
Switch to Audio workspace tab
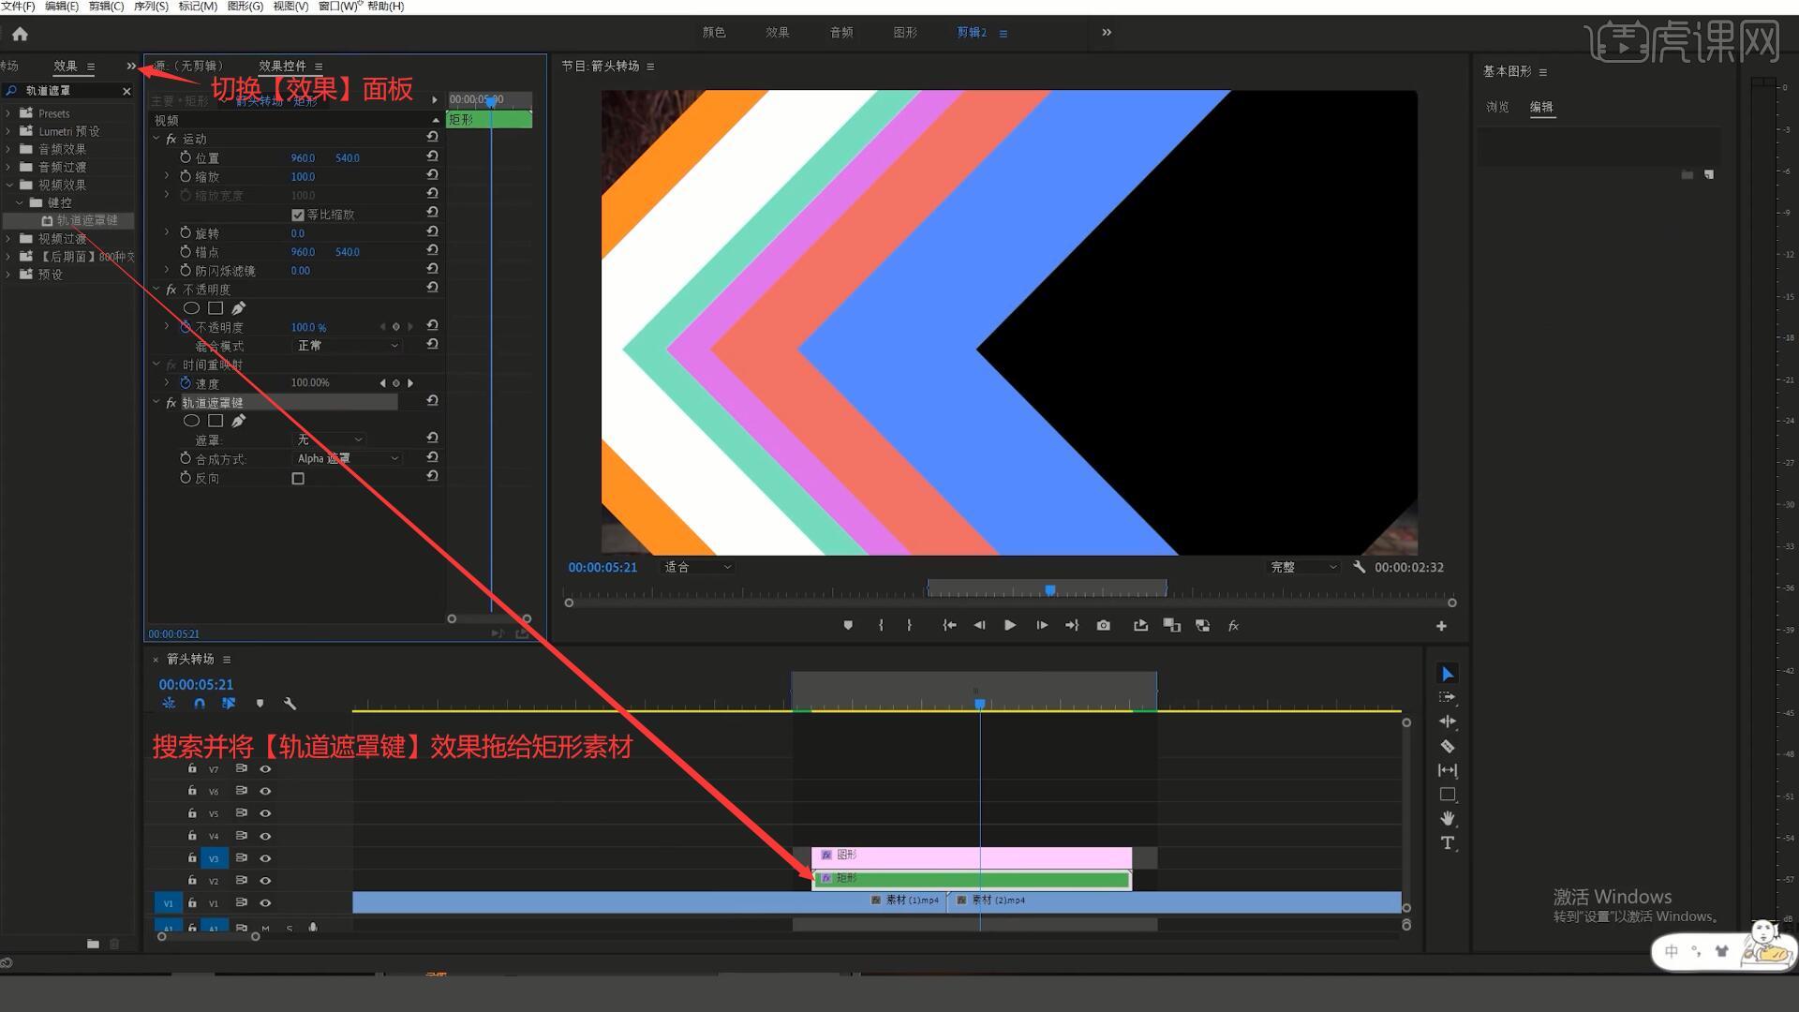[x=841, y=33]
